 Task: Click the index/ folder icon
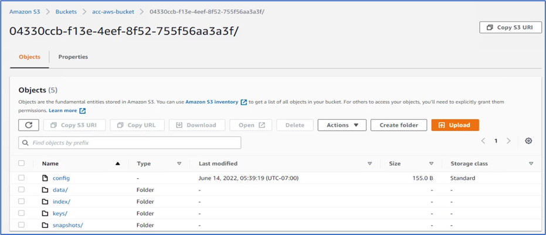pos(45,202)
